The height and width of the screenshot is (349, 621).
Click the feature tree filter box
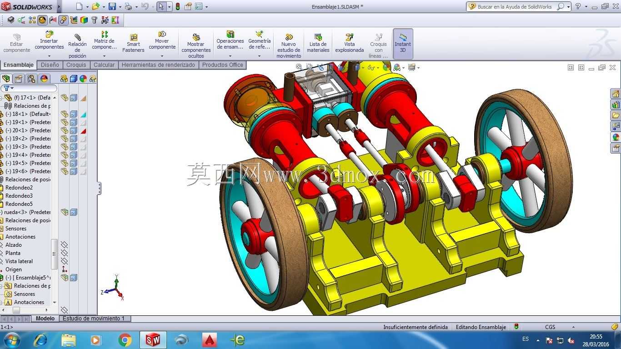click(x=29, y=88)
